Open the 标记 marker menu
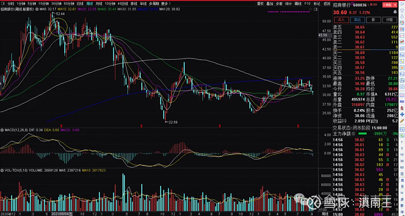Viewport: 405px width, 216px height. pos(317,4)
